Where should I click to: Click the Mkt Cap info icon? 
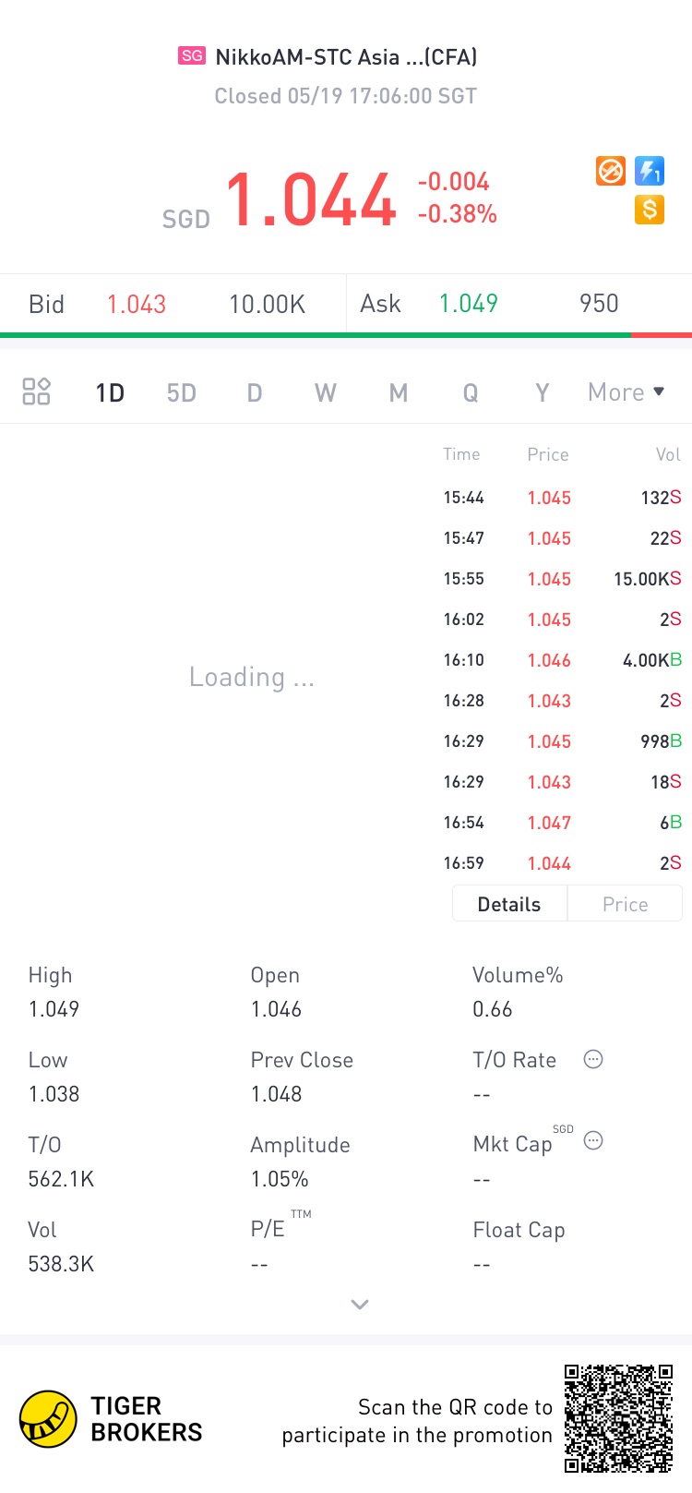click(x=593, y=1141)
